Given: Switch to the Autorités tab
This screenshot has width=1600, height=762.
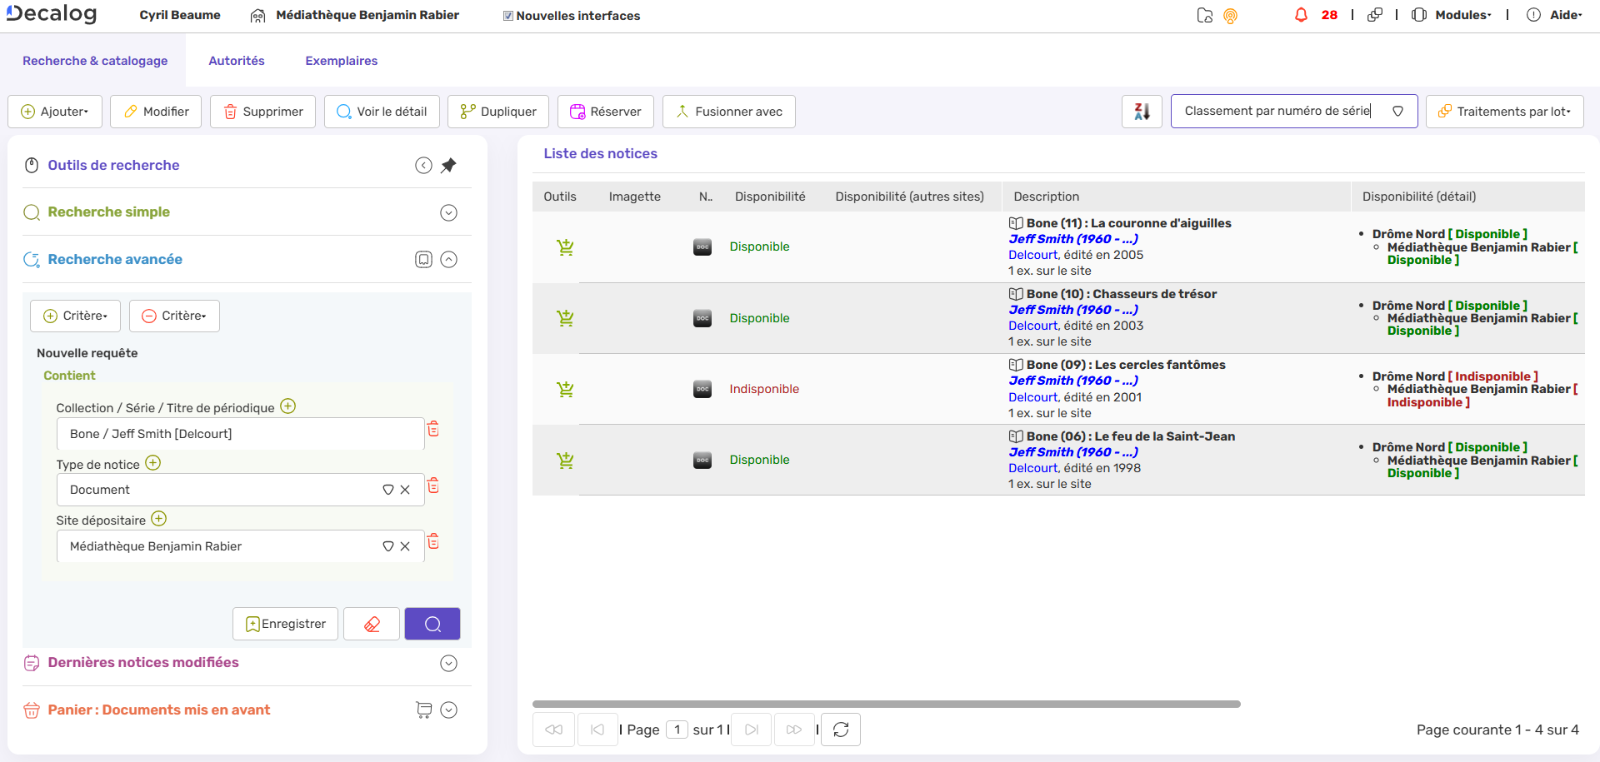Looking at the screenshot, I should tap(237, 61).
